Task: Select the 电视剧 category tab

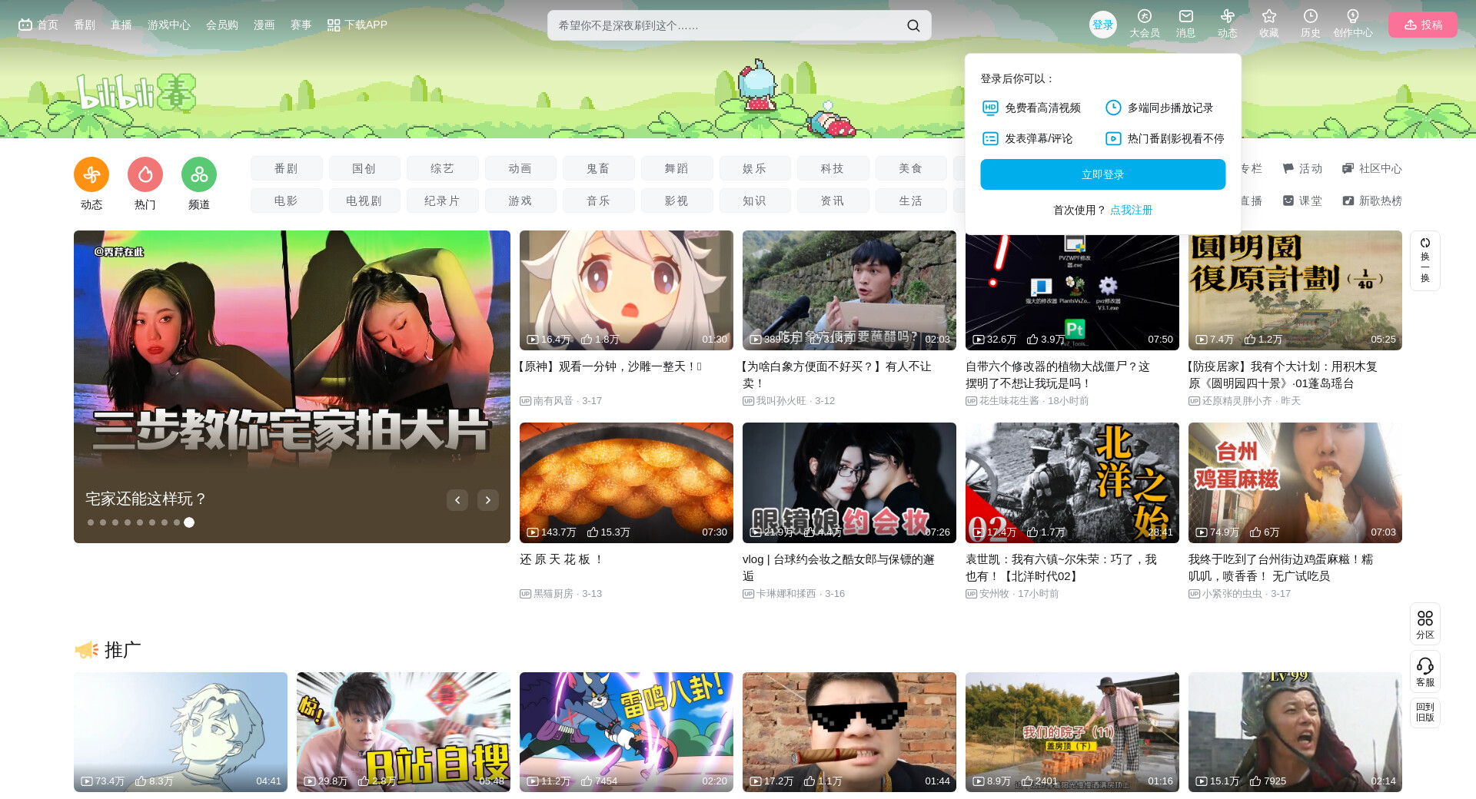Action: (364, 201)
